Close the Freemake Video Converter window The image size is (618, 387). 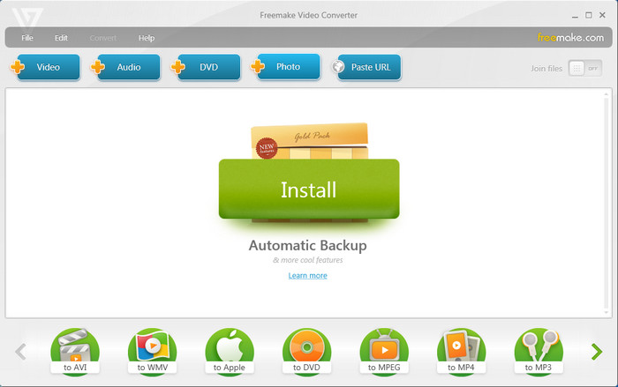[602, 15]
